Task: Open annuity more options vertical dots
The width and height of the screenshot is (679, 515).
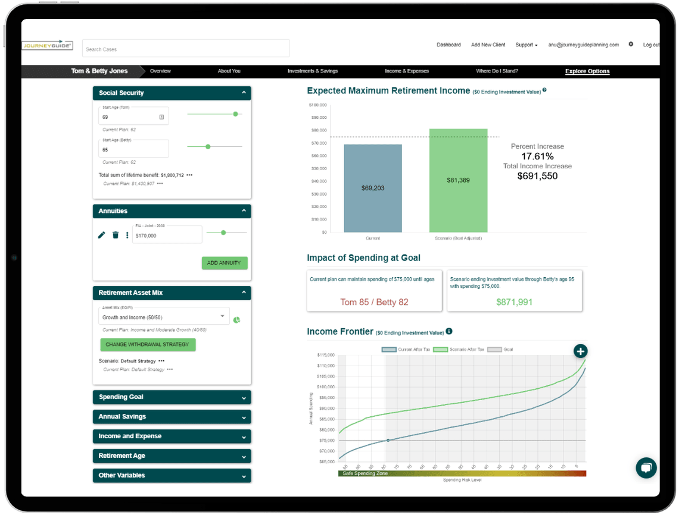Action: click(x=127, y=235)
